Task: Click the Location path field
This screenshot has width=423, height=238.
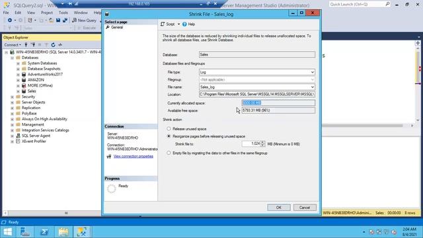Action: click(257, 95)
